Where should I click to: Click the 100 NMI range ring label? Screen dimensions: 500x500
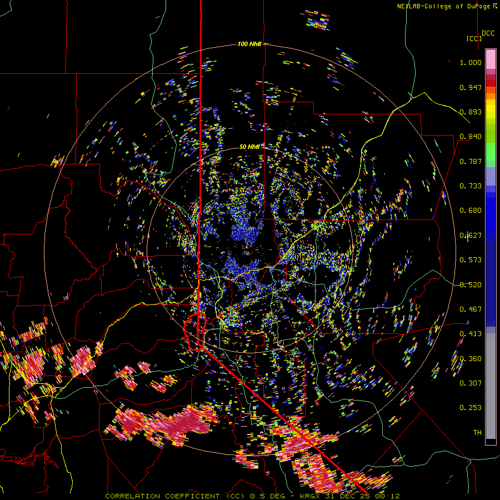249,44
